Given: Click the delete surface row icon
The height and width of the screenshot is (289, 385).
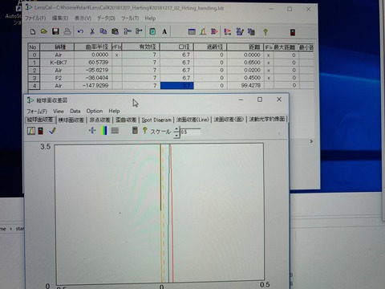Looking at the screenshot, I should [139, 32].
